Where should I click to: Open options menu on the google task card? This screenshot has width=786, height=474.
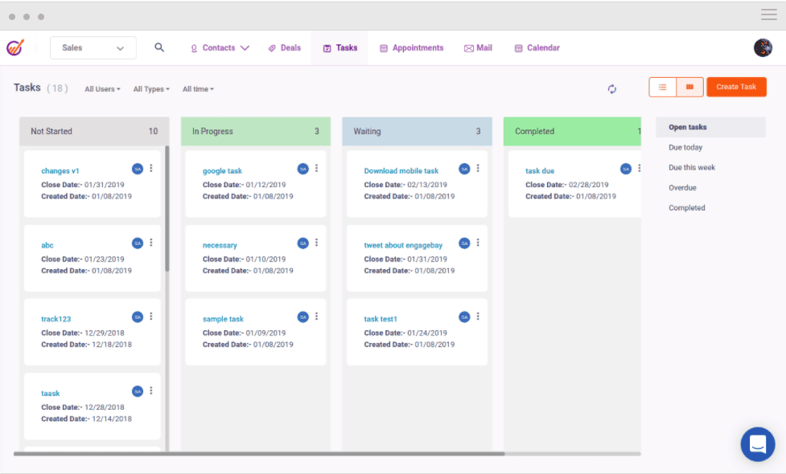[x=316, y=168]
